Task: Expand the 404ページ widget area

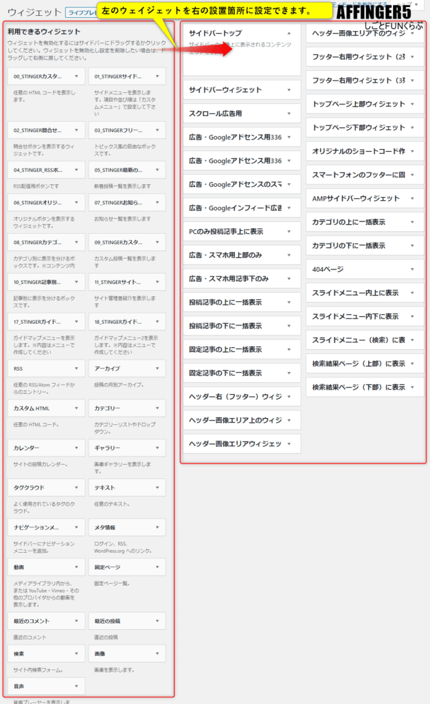Action: pyautogui.click(x=412, y=269)
